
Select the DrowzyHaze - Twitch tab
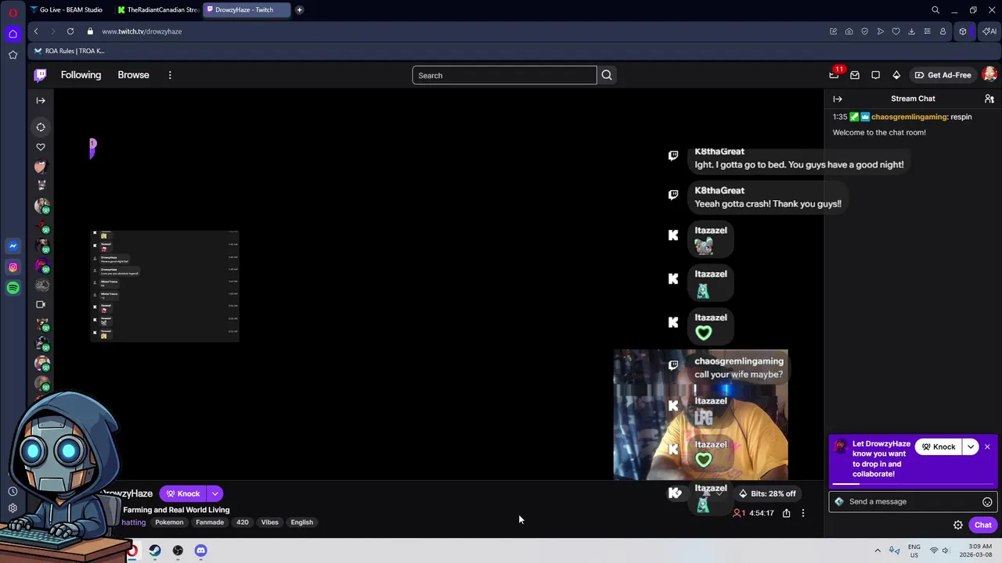click(x=246, y=10)
